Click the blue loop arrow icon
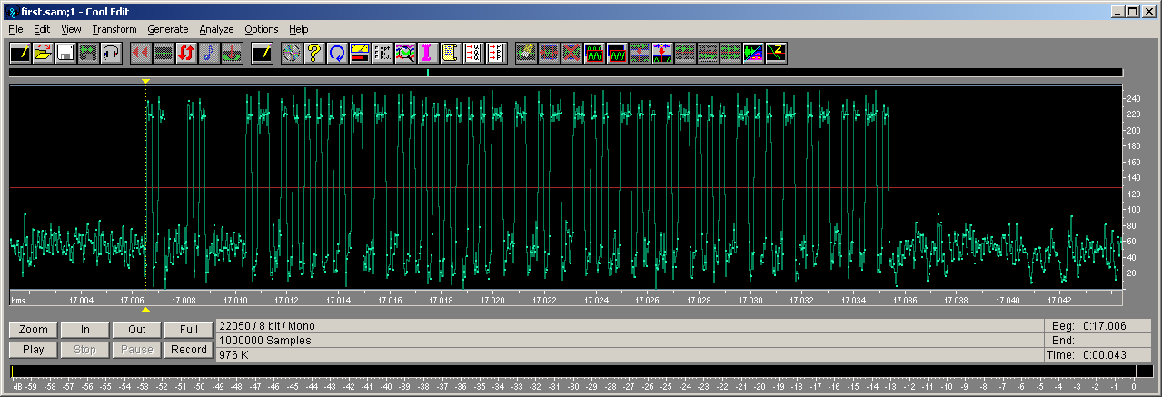Viewport: 1162px width, 397px height. click(337, 53)
